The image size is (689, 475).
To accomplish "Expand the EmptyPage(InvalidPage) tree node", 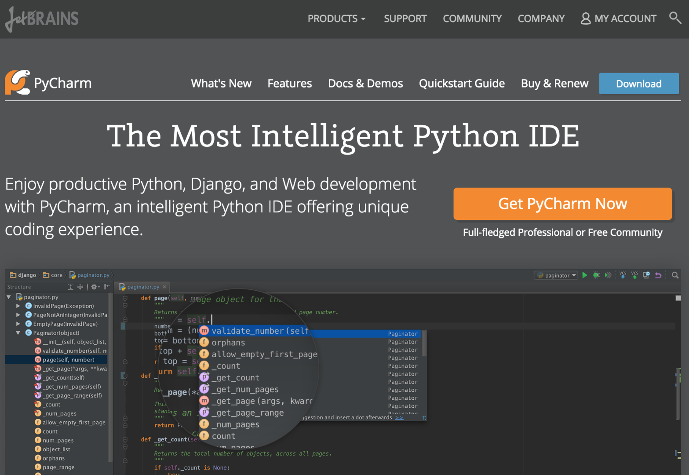I will pos(18,324).
